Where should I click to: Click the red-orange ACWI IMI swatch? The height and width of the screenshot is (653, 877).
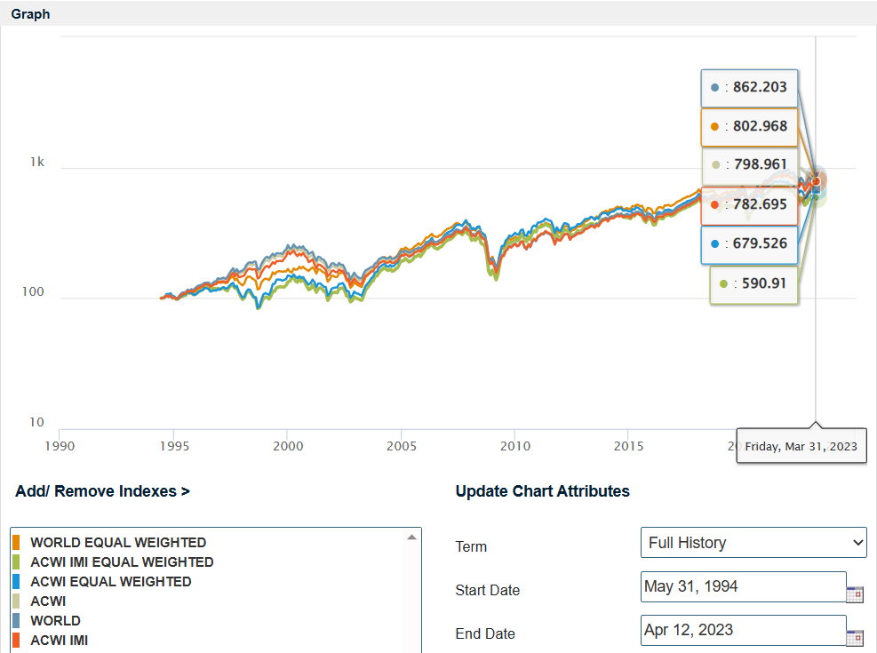click(17, 641)
